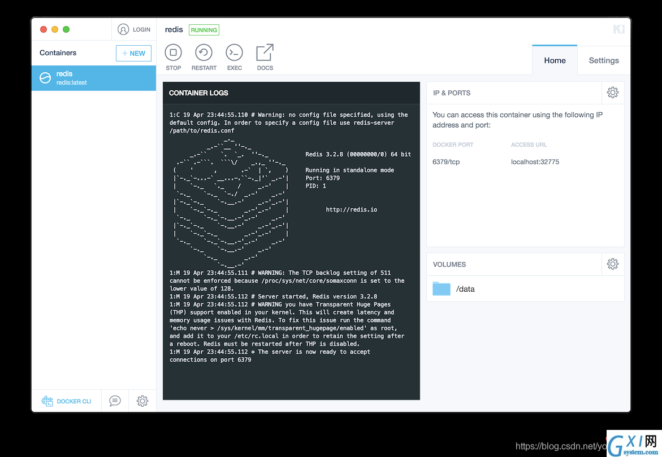Viewport: 662px width, 457px height.
Task: Click the Containers heading
Action: coord(58,52)
